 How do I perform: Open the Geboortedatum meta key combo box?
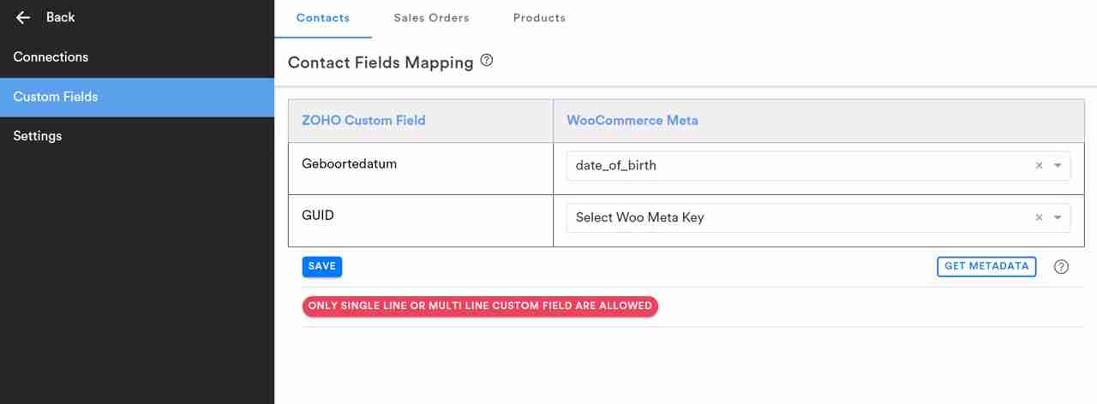(797, 165)
